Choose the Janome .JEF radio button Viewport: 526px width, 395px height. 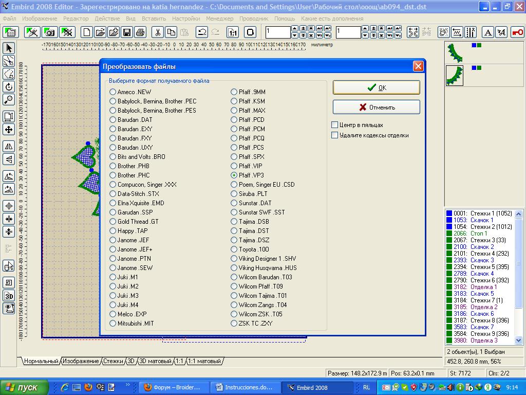coord(113,240)
